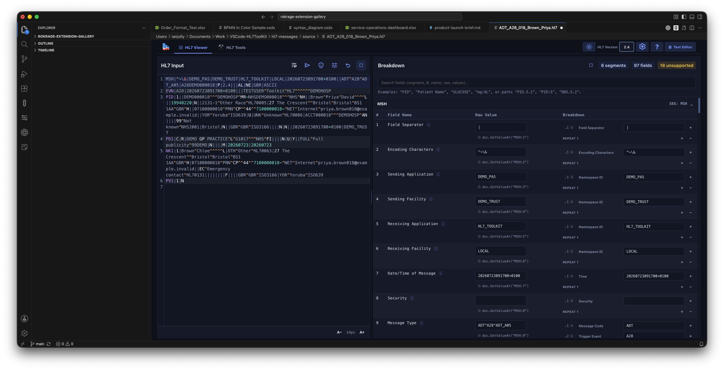Screen dimensions: 724x370
Task: Toggle light theme sun button
Action: pyautogui.click(x=589, y=47)
